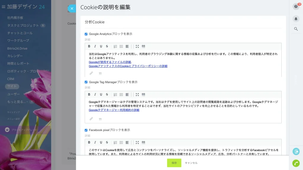The height and width of the screenshot is (170, 303).
Task: Close the Cookie editing slider panel
Action: click(72, 9)
